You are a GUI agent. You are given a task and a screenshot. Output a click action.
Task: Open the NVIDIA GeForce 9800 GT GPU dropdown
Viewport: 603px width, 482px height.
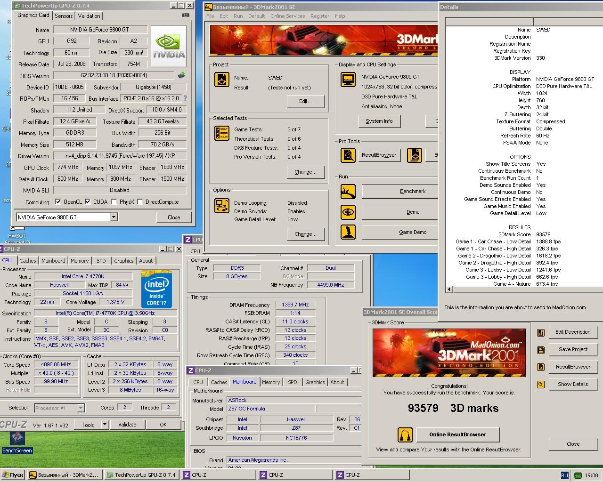(114, 217)
